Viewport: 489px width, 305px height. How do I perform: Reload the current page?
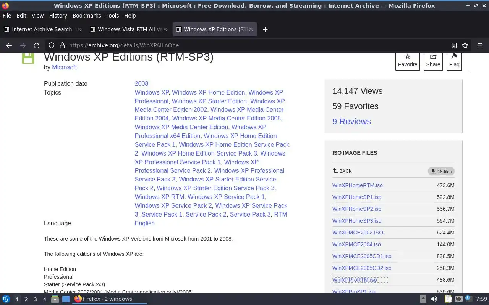pos(37,45)
